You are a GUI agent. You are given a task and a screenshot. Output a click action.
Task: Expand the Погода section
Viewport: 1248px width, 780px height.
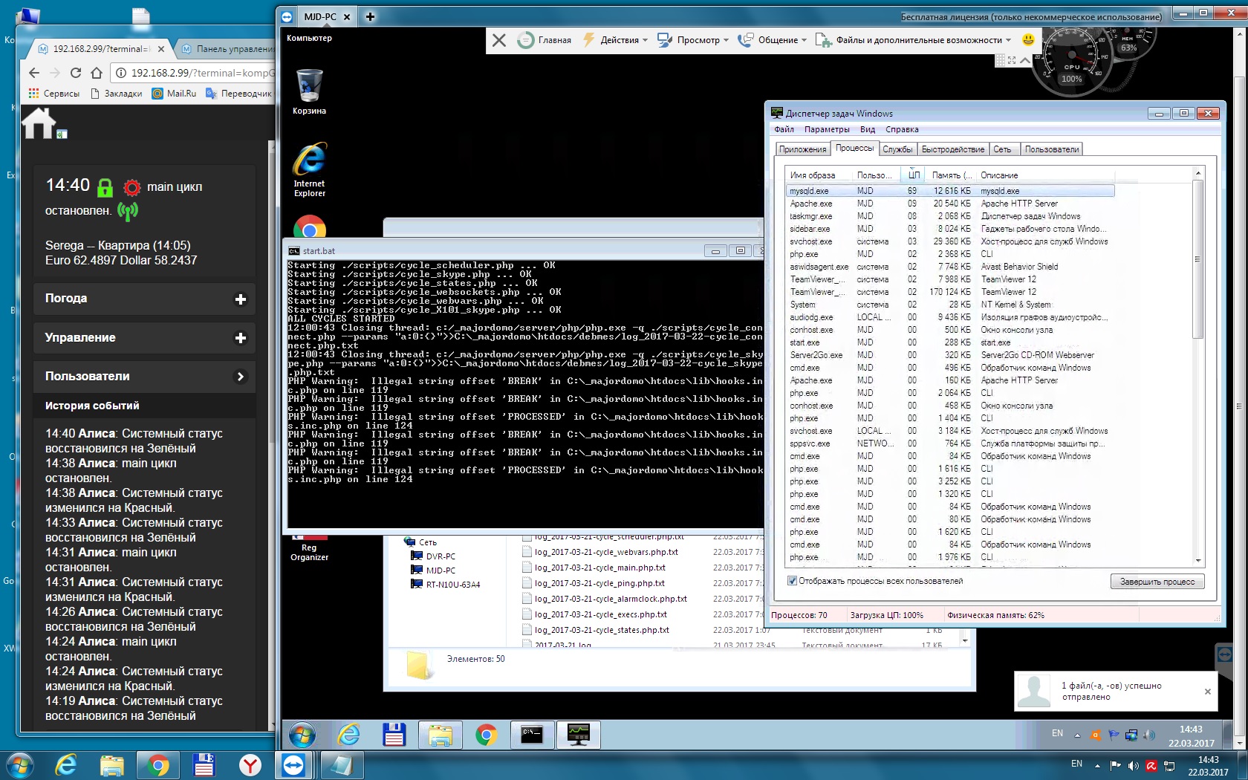240,299
